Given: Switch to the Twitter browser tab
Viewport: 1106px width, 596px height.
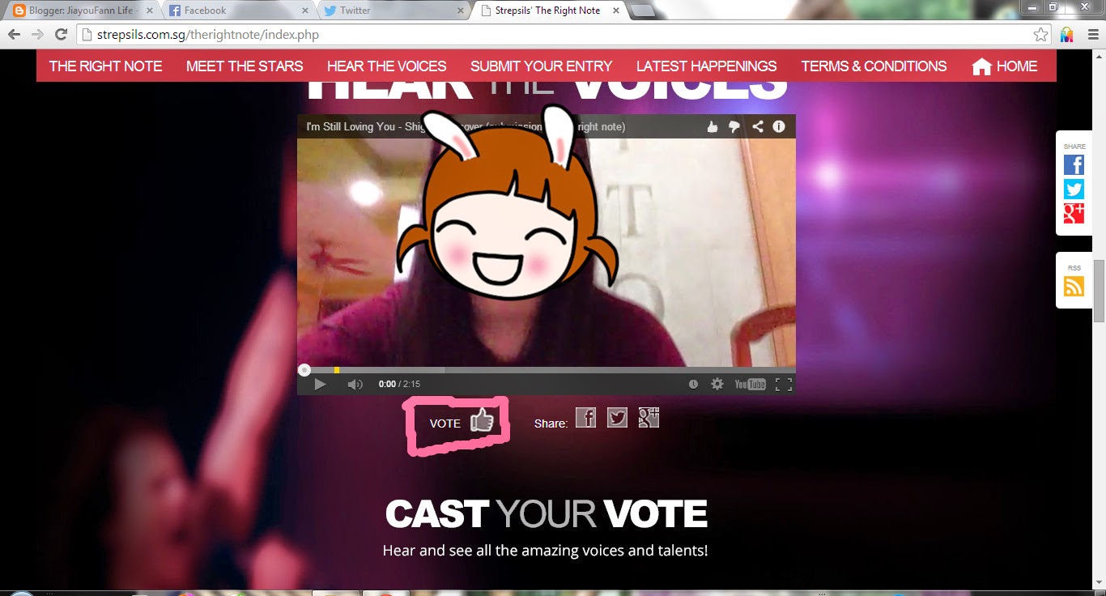Looking at the screenshot, I should coord(394,11).
